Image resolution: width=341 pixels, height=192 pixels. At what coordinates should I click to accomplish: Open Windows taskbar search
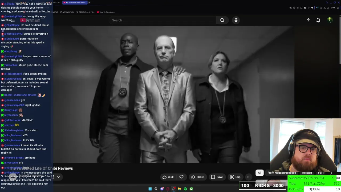[156, 189]
